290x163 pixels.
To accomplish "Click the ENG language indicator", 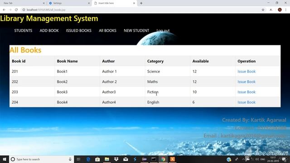I will pos(263,159).
